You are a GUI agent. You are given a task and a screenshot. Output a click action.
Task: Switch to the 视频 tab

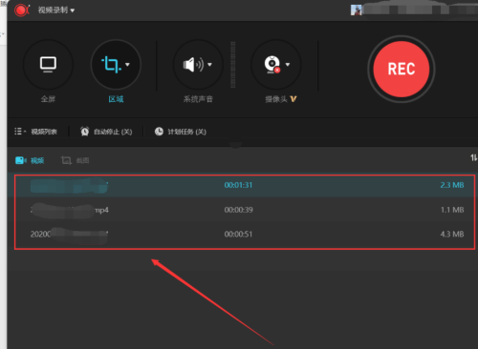(30, 160)
